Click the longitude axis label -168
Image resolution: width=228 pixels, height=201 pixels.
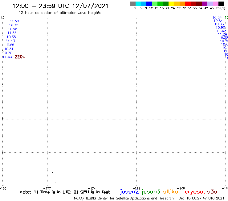[x=181, y=188]
